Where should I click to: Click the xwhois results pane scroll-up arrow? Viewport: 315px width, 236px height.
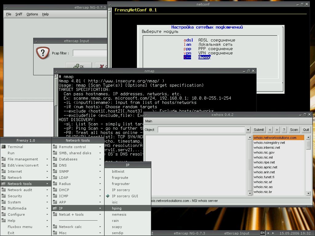250,137
